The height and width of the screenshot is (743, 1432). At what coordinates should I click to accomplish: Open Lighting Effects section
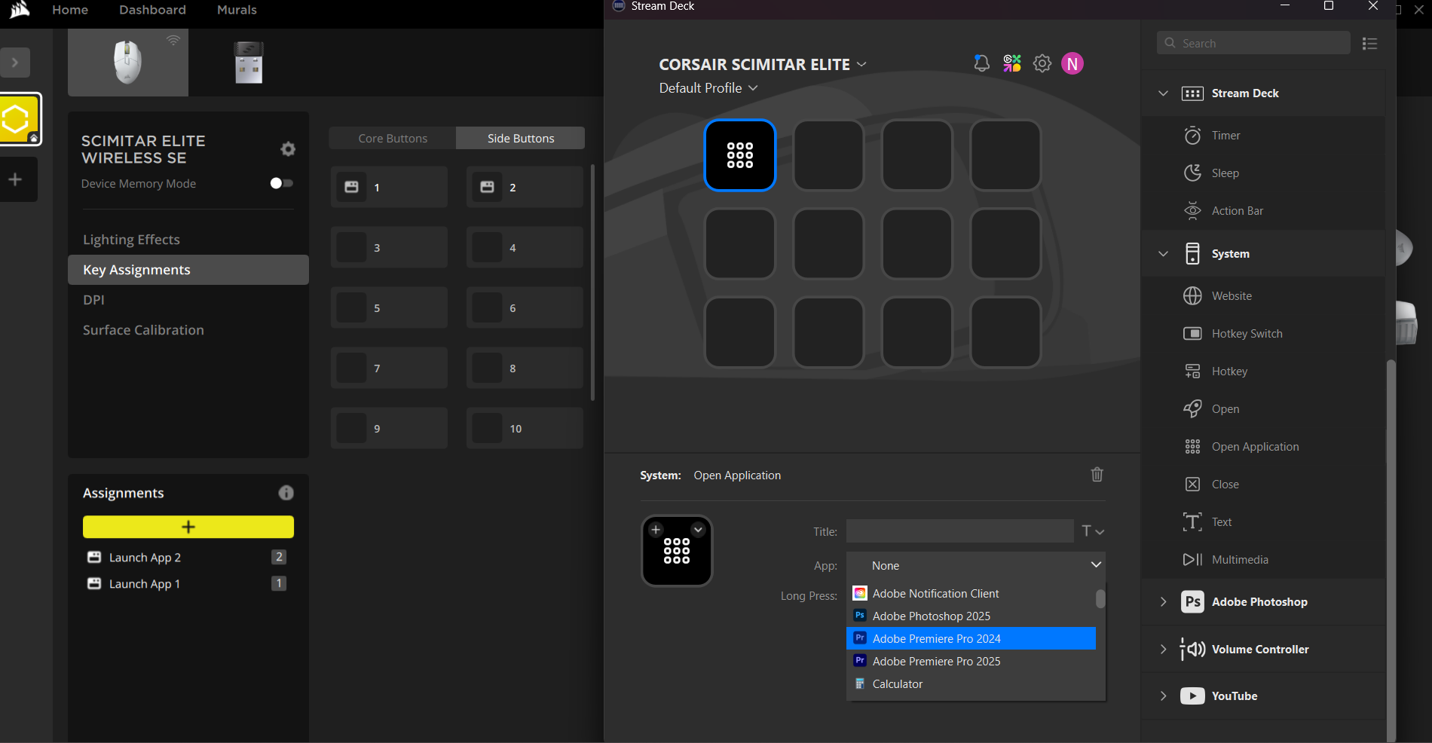[x=188, y=240]
